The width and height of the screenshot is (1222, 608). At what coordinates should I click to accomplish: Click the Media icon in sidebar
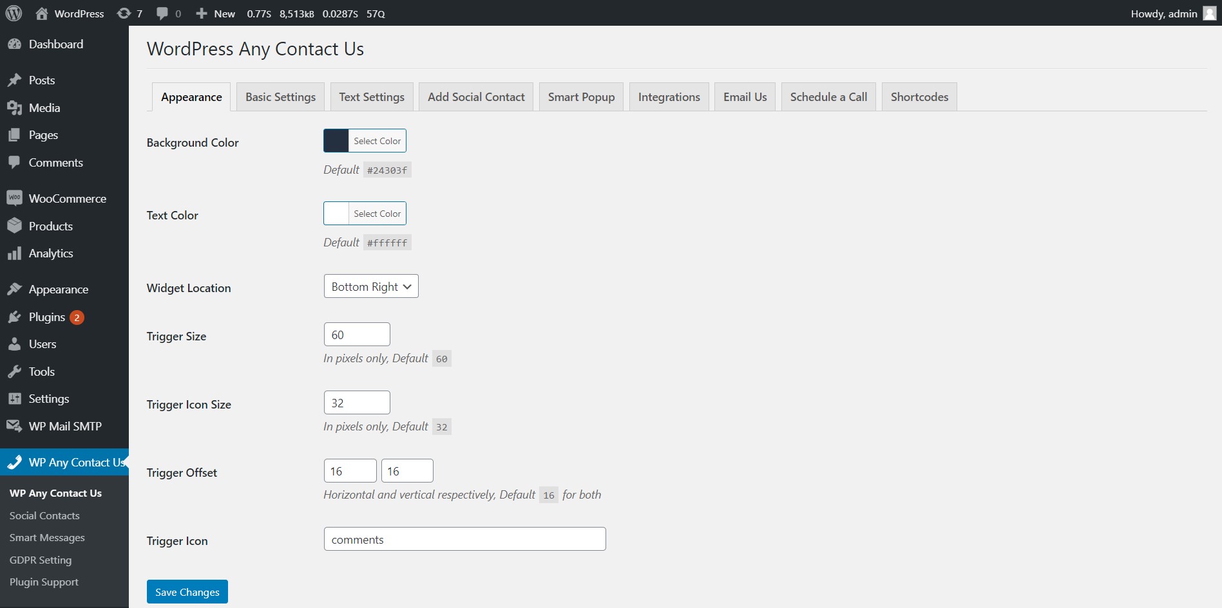(x=14, y=108)
